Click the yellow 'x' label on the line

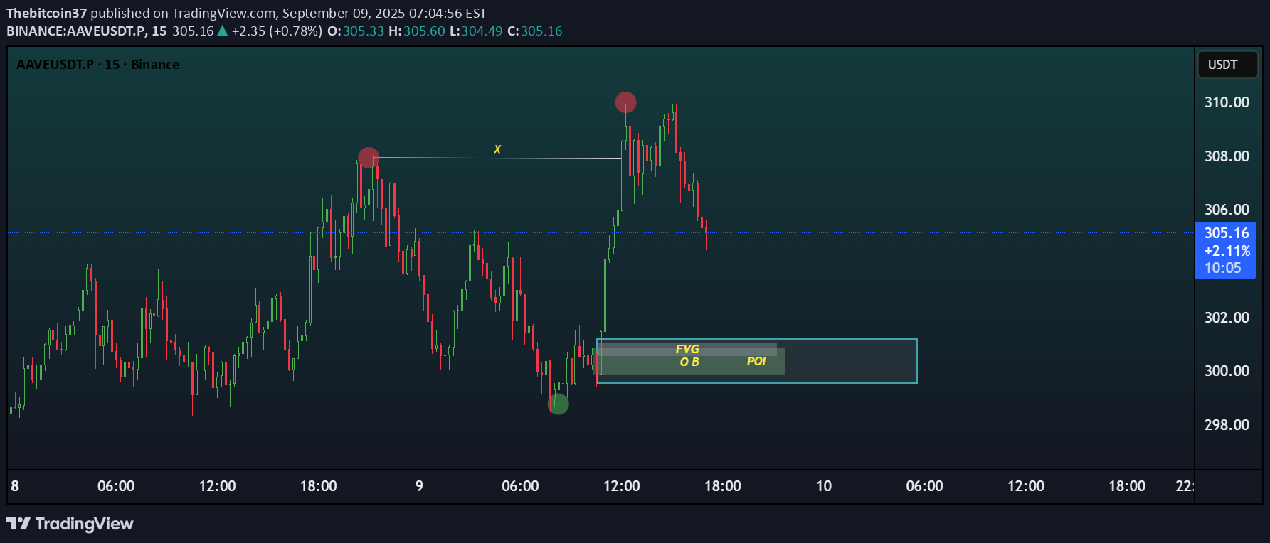tap(497, 149)
